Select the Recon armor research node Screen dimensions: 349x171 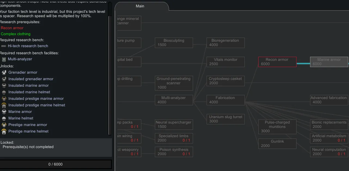277,62
